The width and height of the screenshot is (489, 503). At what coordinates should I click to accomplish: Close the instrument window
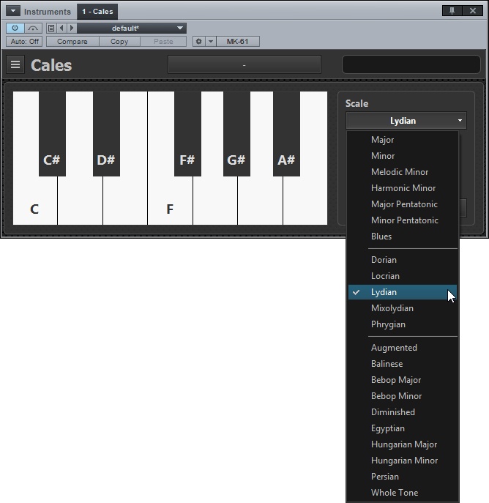click(473, 11)
